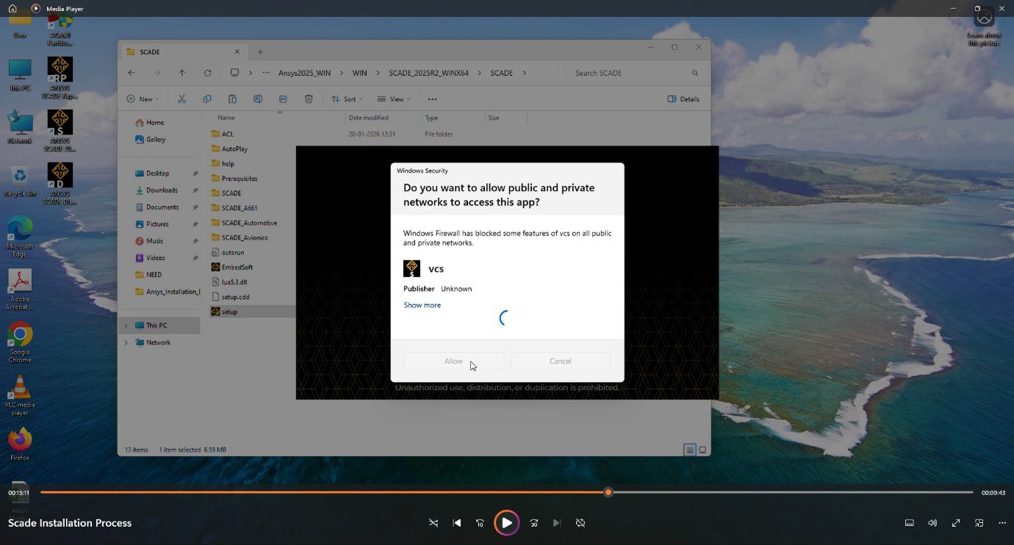Expand the This PC tree node
The height and width of the screenshot is (545, 1014).
point(126,325)
